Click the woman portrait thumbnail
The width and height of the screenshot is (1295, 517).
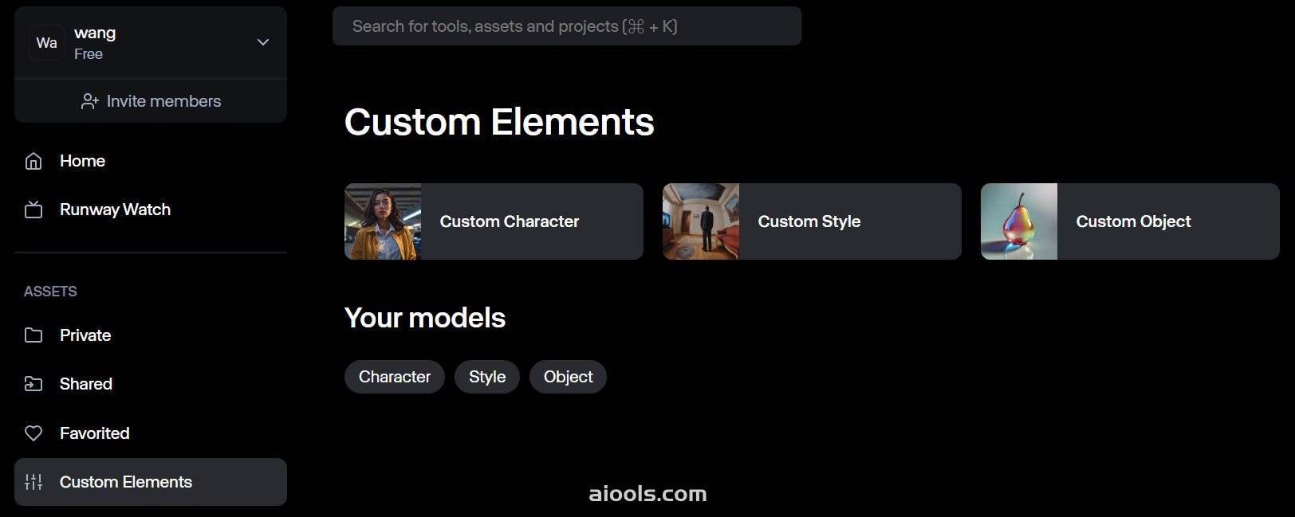click(383, 221)
